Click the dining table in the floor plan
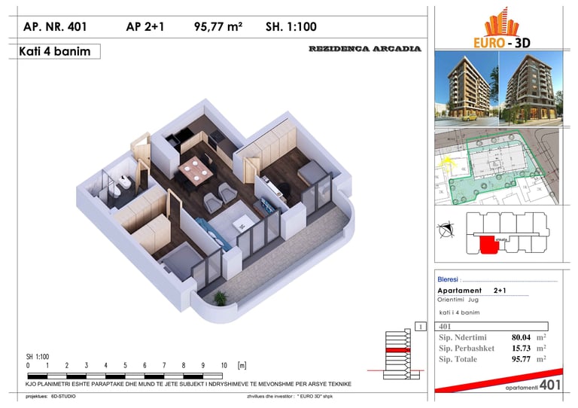 click(x=196, y=169)
